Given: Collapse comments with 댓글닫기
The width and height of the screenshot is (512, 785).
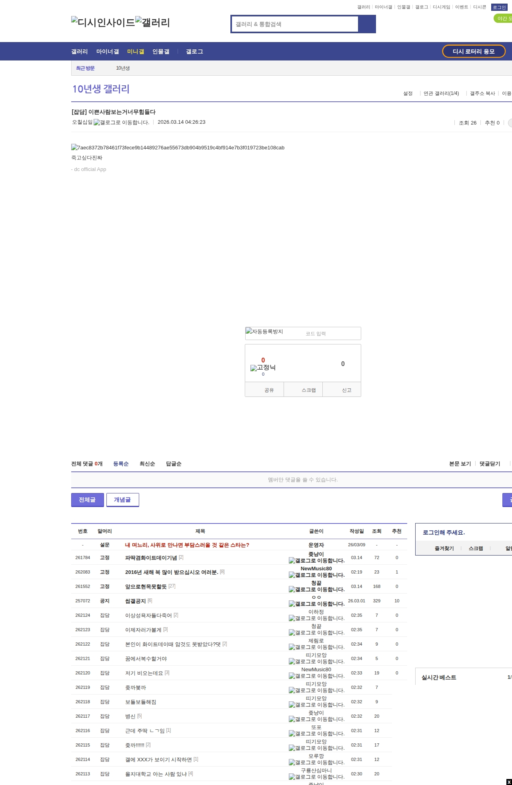Looking at the screenshot, I should (x=490, y=464).
